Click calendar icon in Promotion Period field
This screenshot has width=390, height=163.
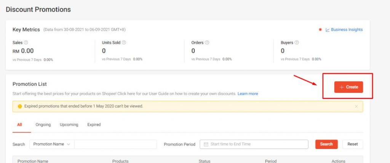[206, 144]
